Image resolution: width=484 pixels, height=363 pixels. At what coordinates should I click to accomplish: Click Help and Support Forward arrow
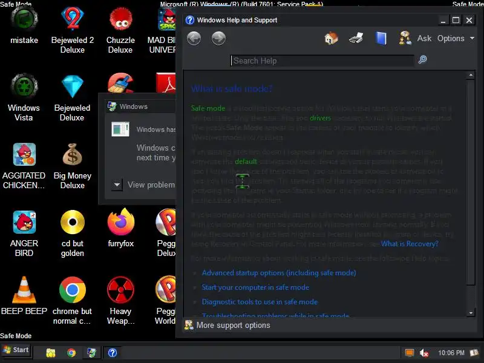pos(218,39)
